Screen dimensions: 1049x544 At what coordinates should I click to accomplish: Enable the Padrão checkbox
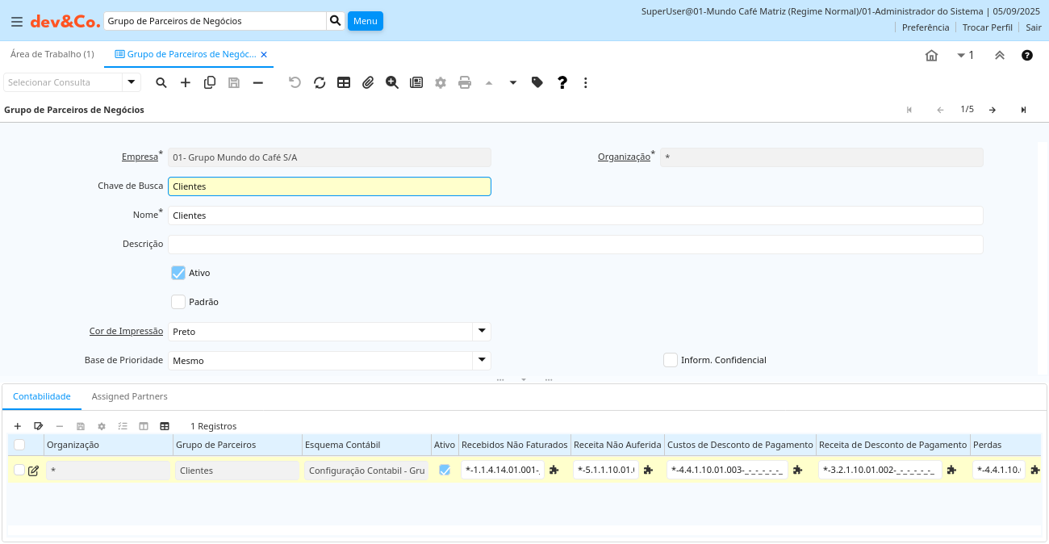coord(178,302)
